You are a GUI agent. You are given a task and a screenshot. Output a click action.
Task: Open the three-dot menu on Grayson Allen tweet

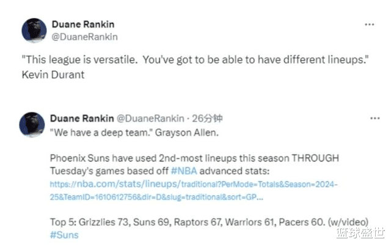[x=375, y=118]
